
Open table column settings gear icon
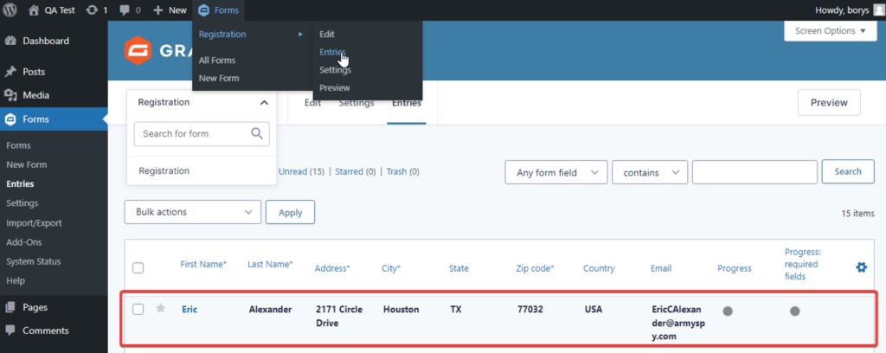pos(861,268)
